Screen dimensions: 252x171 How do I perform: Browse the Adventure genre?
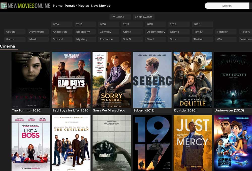(x=38, y=32)
